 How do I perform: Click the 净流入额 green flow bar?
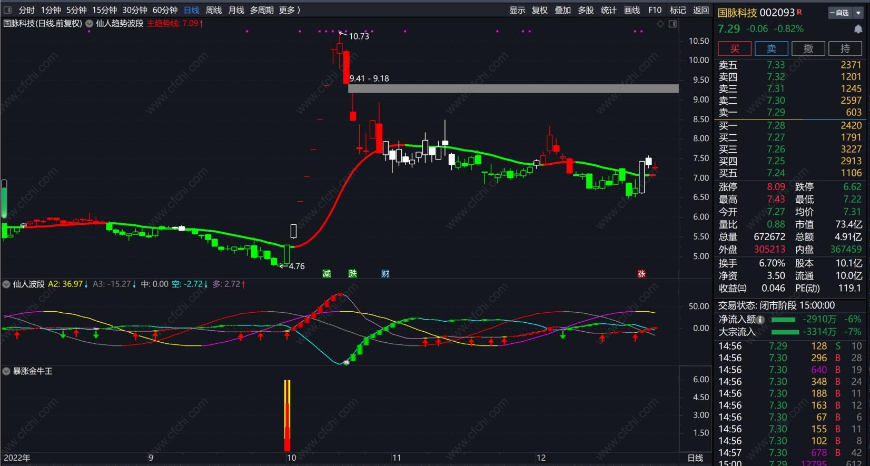click(x=783, y=320)
